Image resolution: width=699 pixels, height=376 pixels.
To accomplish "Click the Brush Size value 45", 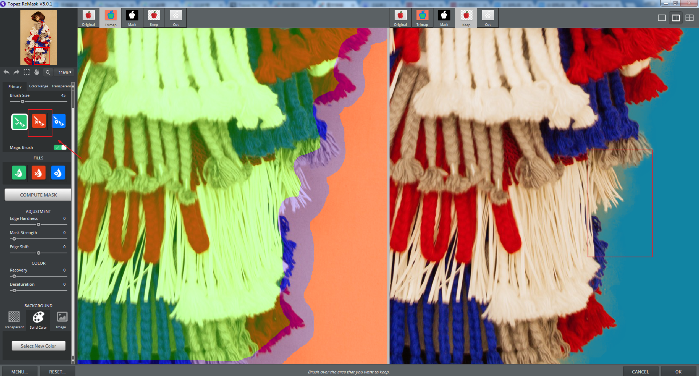I will point(63,95).
